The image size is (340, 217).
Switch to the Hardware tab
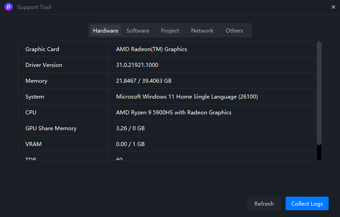click(106, 30)
